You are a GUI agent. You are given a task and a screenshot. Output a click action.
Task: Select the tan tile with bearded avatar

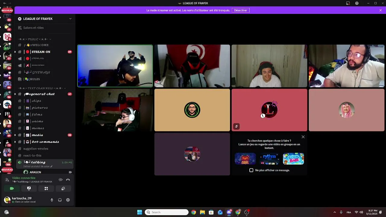point(192,110)
